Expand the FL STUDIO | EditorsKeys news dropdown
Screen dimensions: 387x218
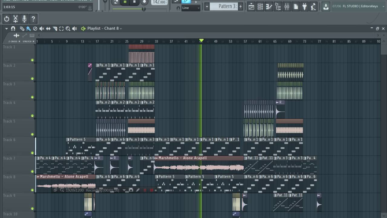coord(384,6)
